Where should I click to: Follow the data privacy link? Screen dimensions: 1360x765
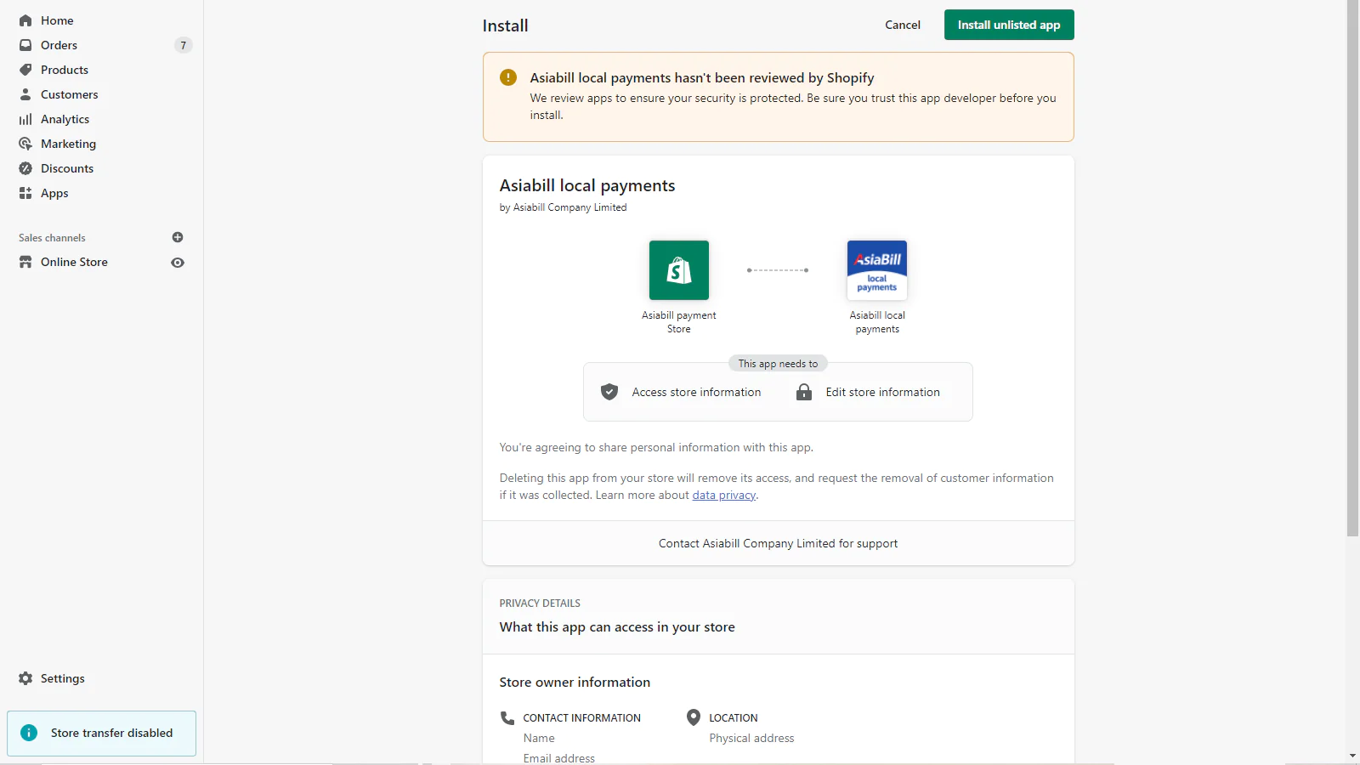[723, 496]
